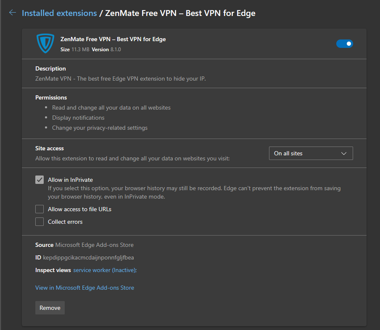Uncheck the Allow in InPrivate checkbox
Viewport: 380px width, 330px height.
40,180
